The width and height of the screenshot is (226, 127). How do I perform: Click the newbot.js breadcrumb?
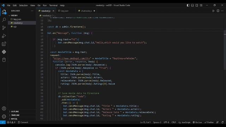tap(47, 16)
